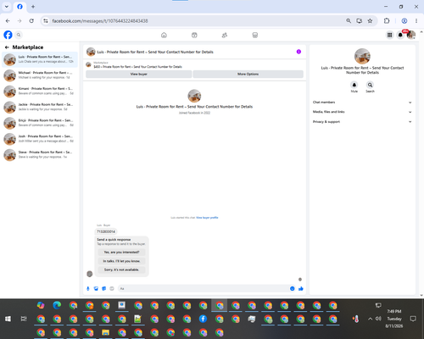Click the Facebook logo in the header
424x339 pixels.
[8, 35]
